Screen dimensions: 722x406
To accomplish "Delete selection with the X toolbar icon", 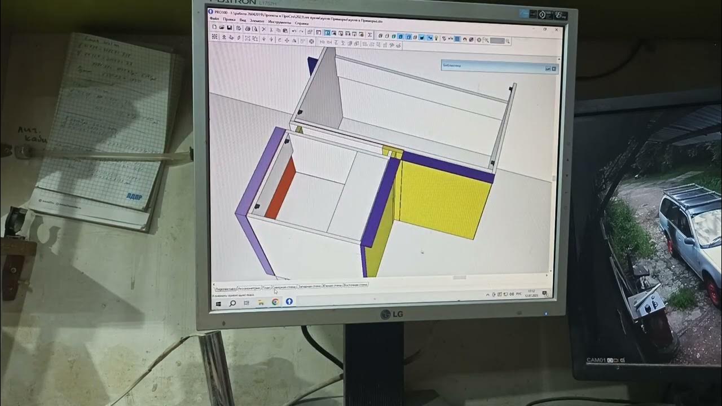I will (x=264, y=29).
